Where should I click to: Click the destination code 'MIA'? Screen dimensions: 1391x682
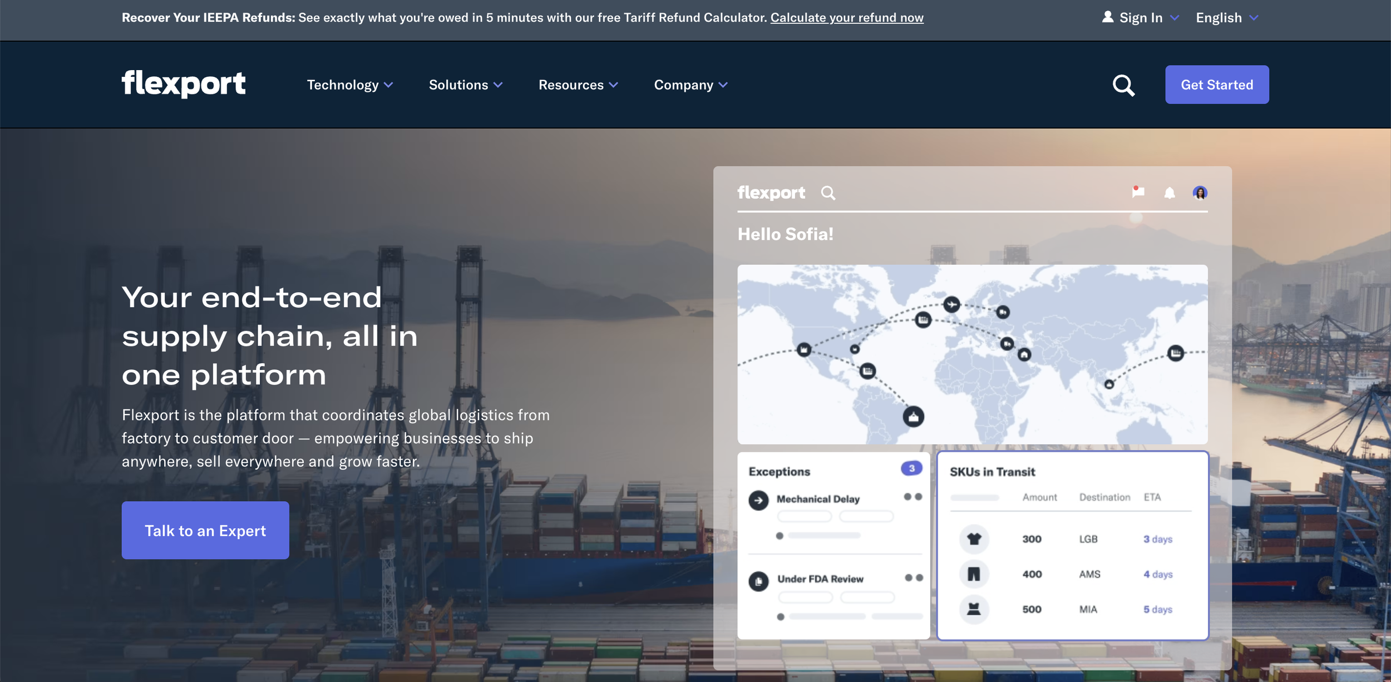point(1088,610)
